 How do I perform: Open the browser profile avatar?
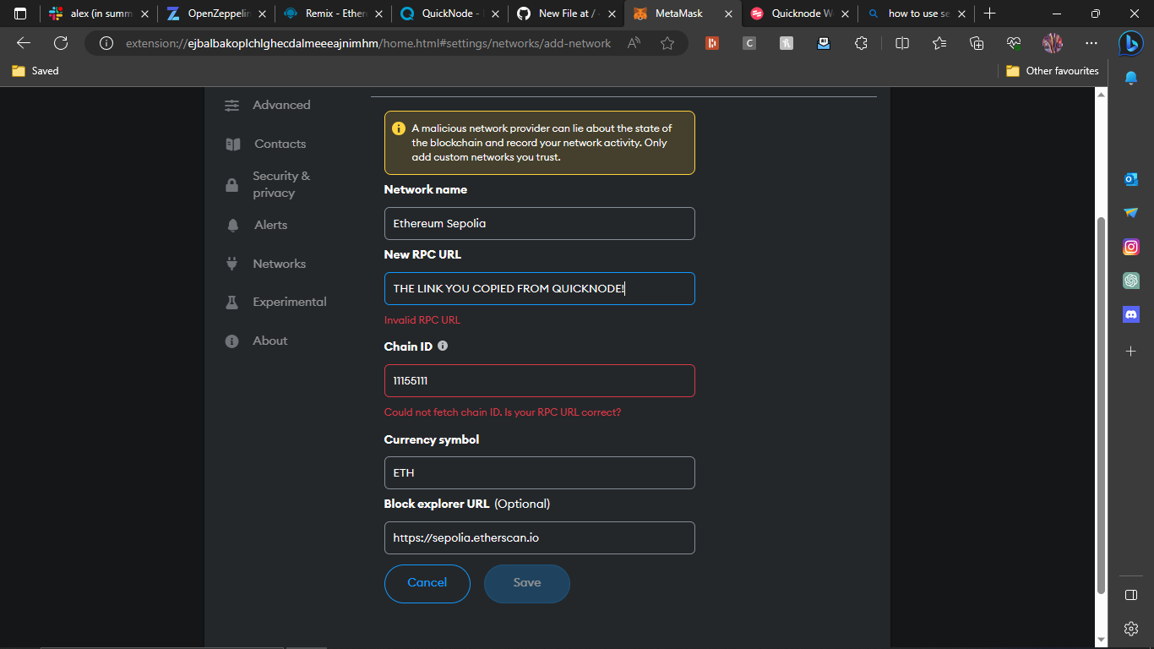tap(1053, 43)
